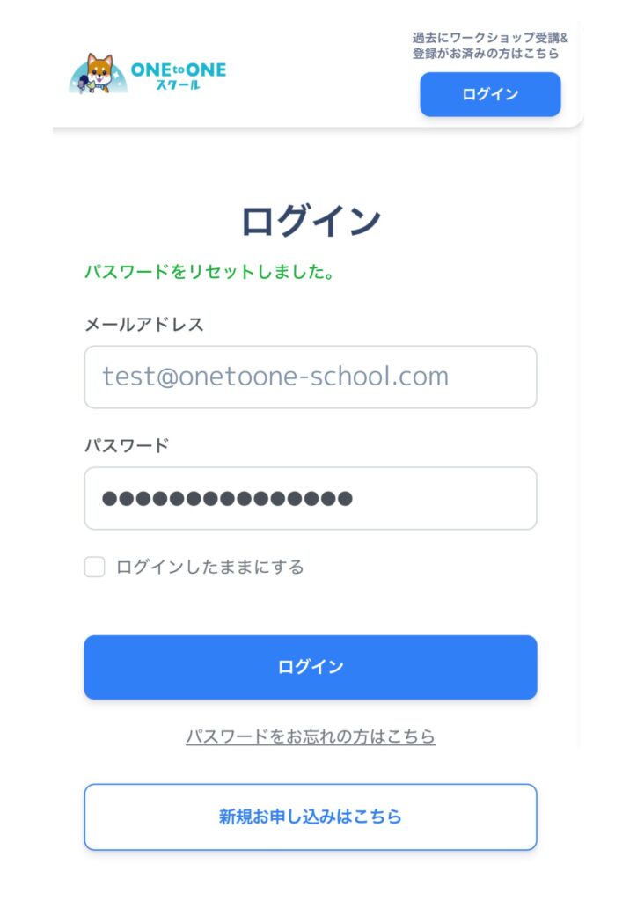
Task: Click the メールアドレス field label
Action: tap(144, 325)
